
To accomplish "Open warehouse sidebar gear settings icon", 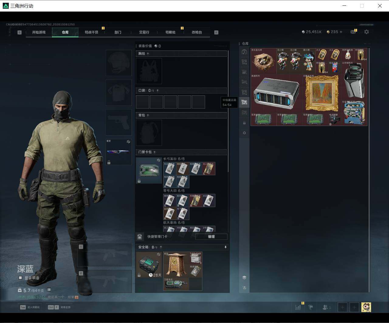I will coord(244,133).
